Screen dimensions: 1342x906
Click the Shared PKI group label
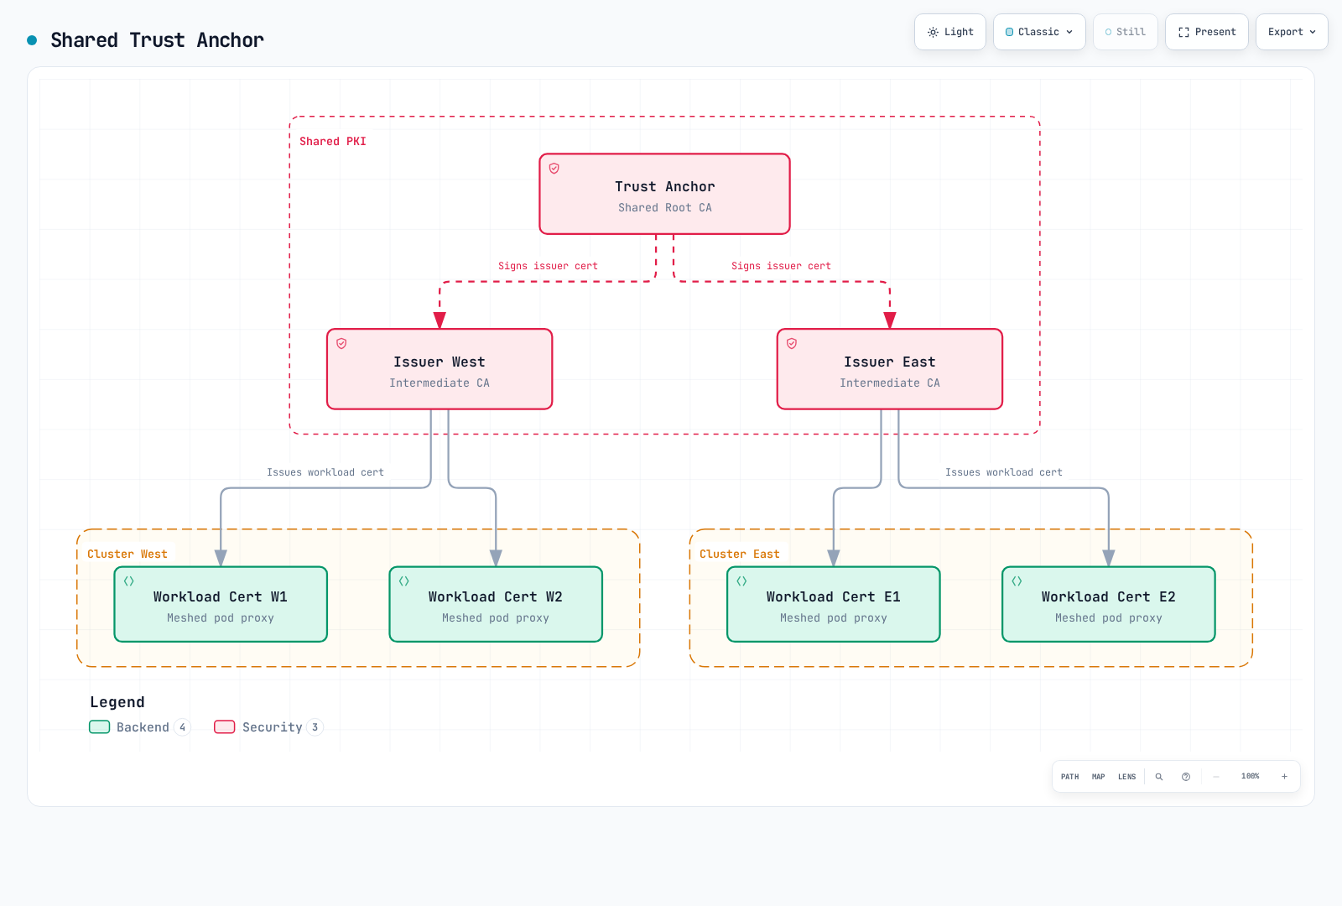tap(333, 142)
